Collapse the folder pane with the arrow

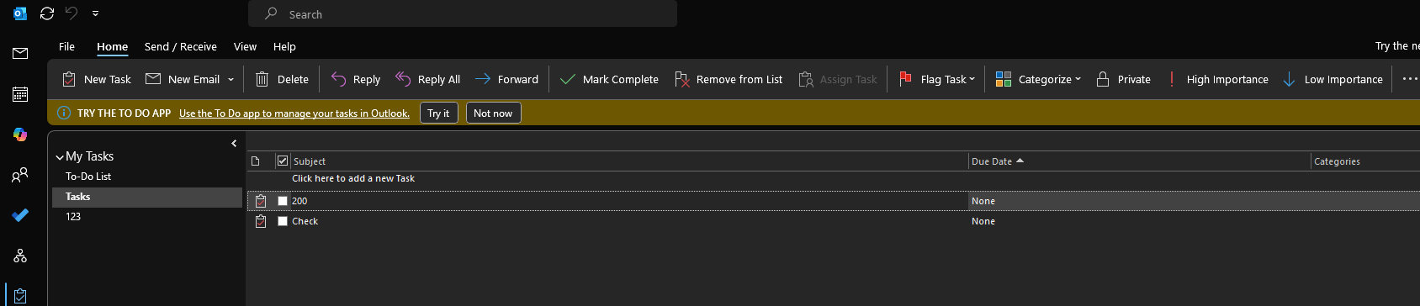click(234, 144)
